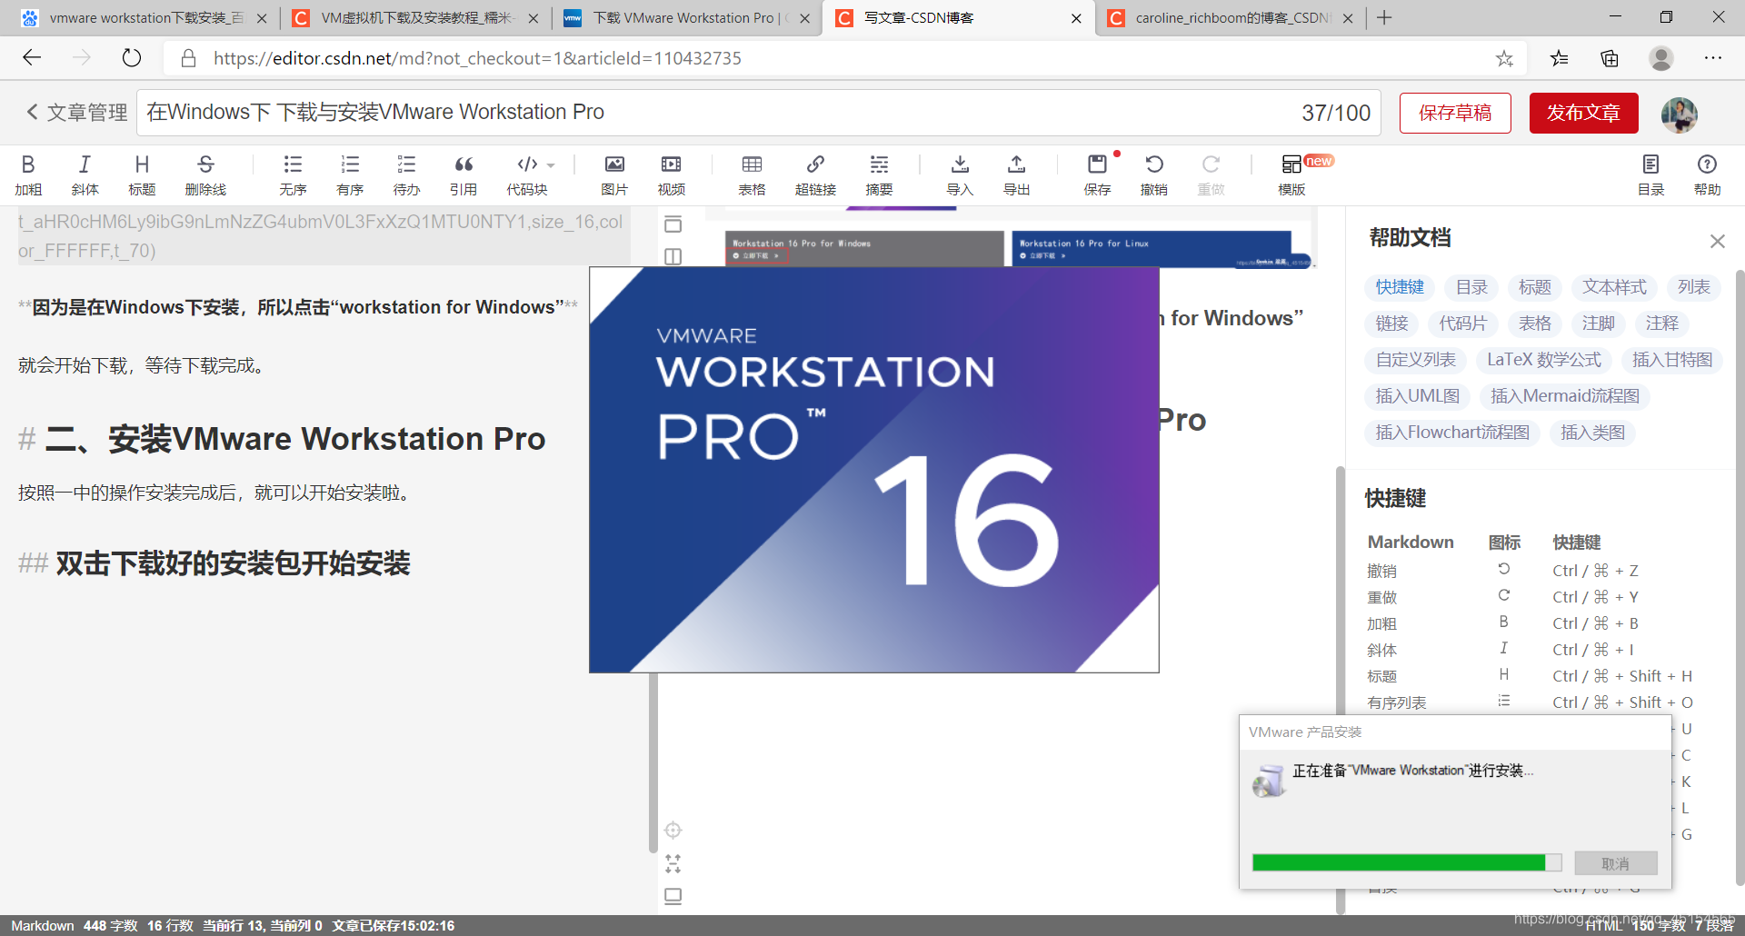The width and height of the screenshot is (1745, 936).
Task: Export article with 导出 icon
Action: pyautogui.click(x=1016, y=174)
